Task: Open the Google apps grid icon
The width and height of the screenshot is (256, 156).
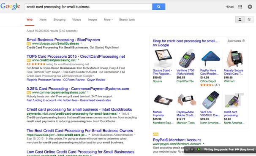Action: (240, 7)
